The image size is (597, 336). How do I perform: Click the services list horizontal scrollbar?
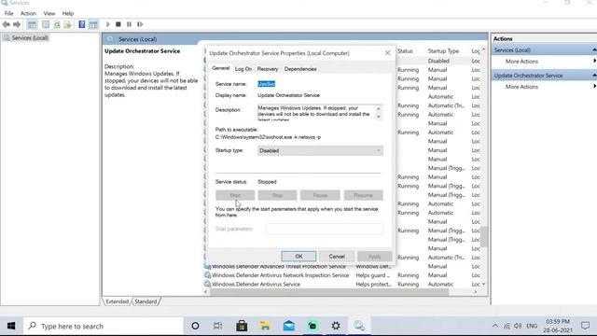[329, 292]
